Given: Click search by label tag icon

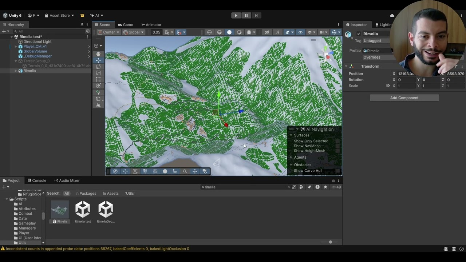Looking at the screenshot, I should click(x=309, y=187).
